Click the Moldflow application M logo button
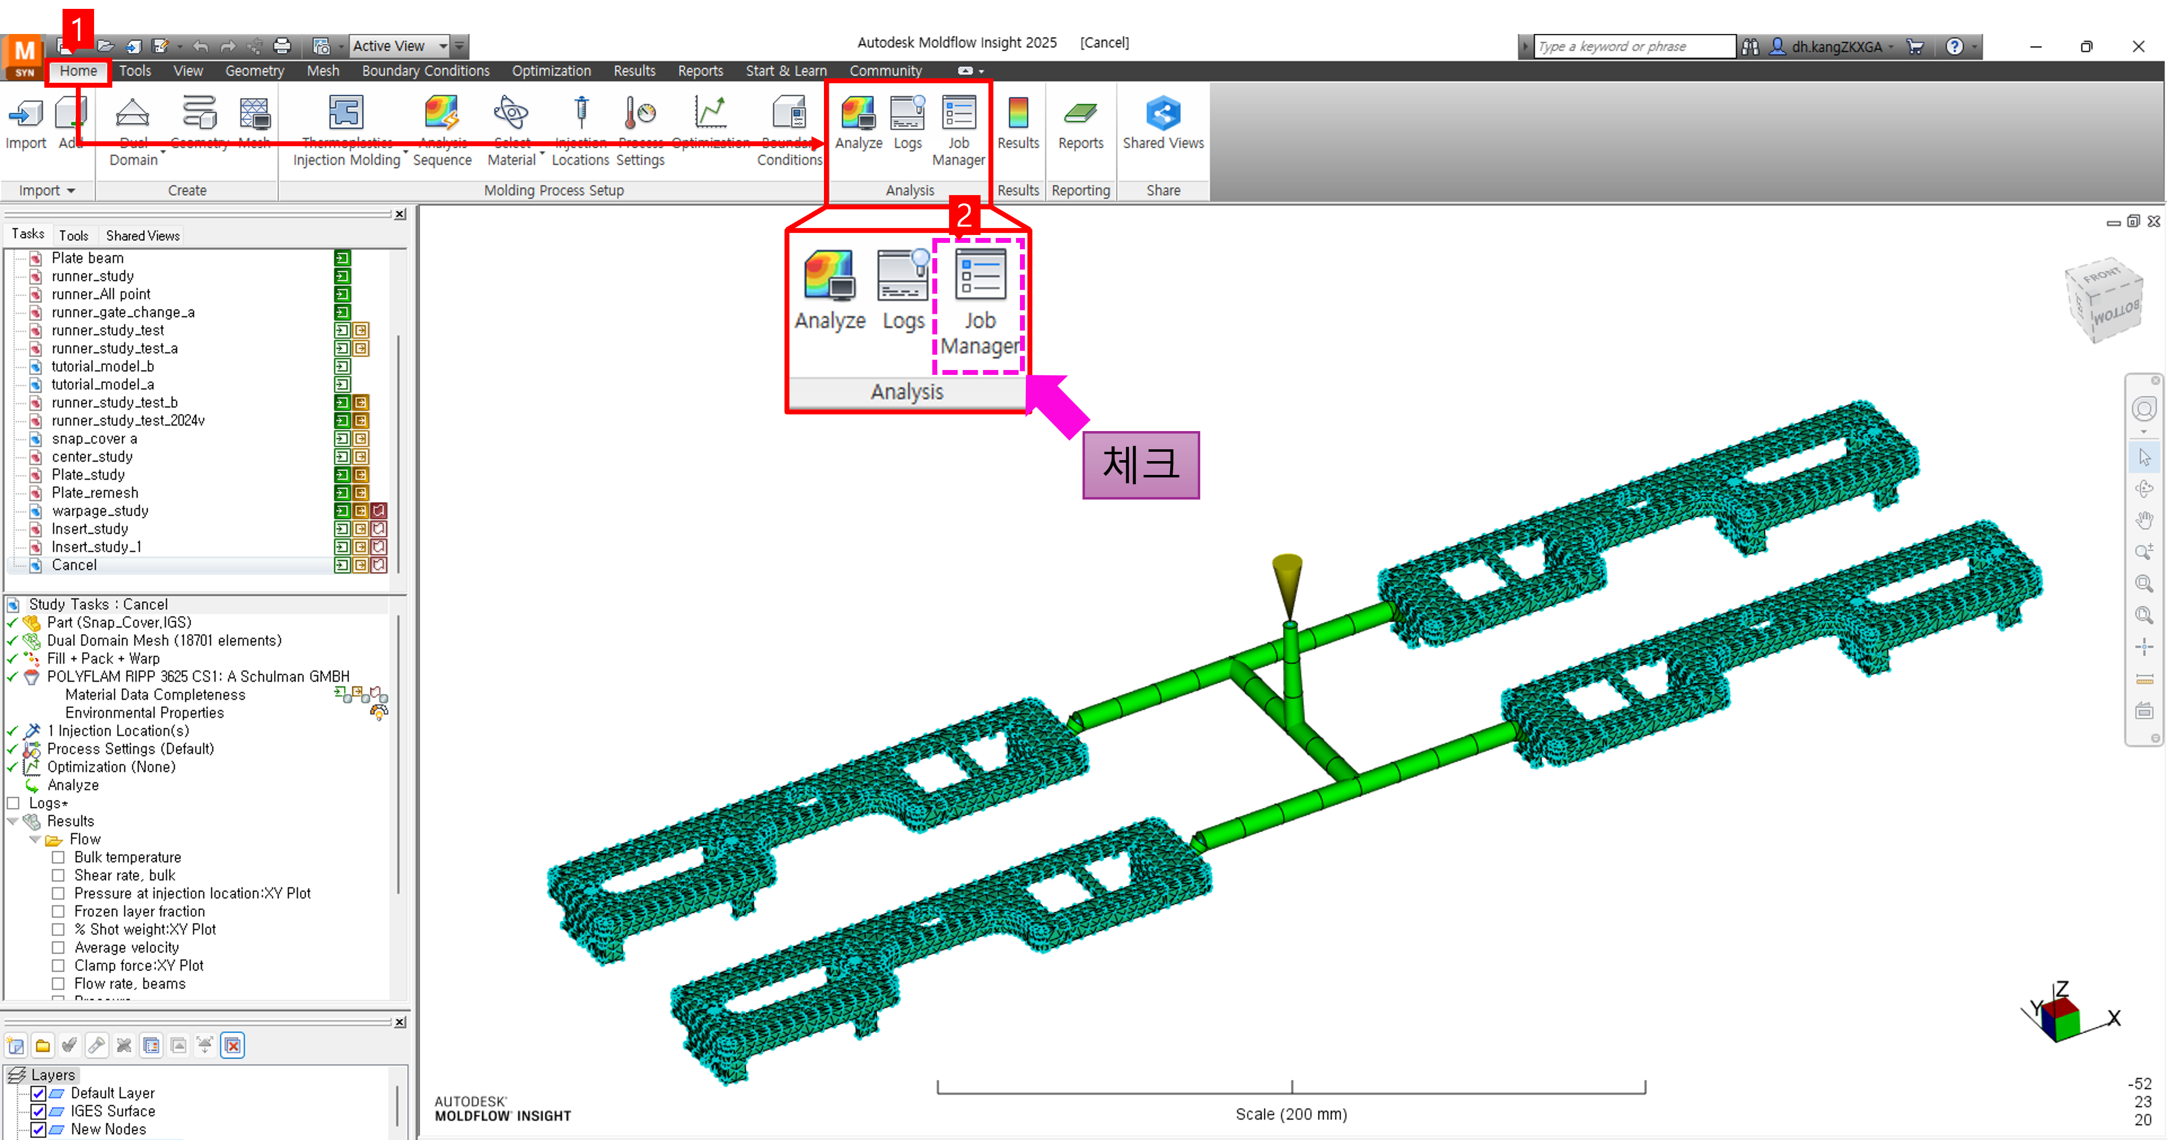 pos(24,56)
